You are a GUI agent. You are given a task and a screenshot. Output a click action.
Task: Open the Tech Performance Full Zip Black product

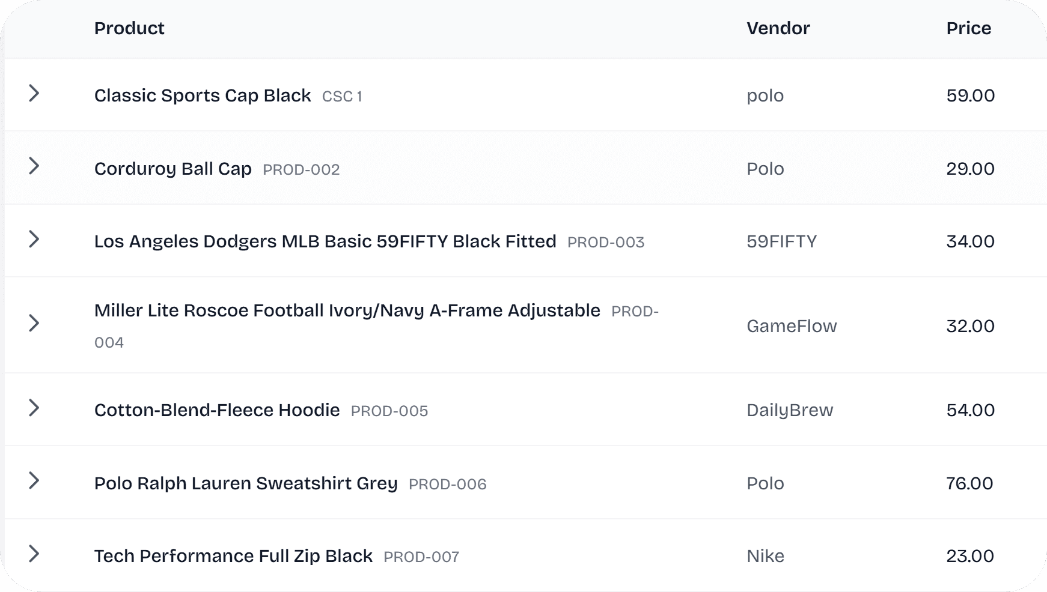[233, 556]
